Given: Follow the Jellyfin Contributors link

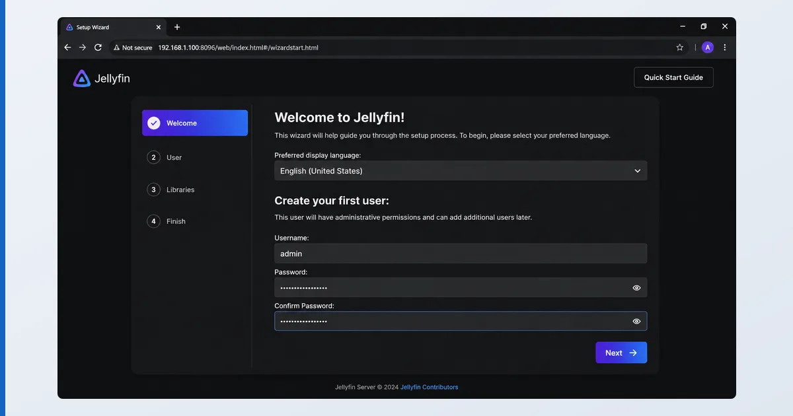Looking at the screenshot, I should pos(429,387).
